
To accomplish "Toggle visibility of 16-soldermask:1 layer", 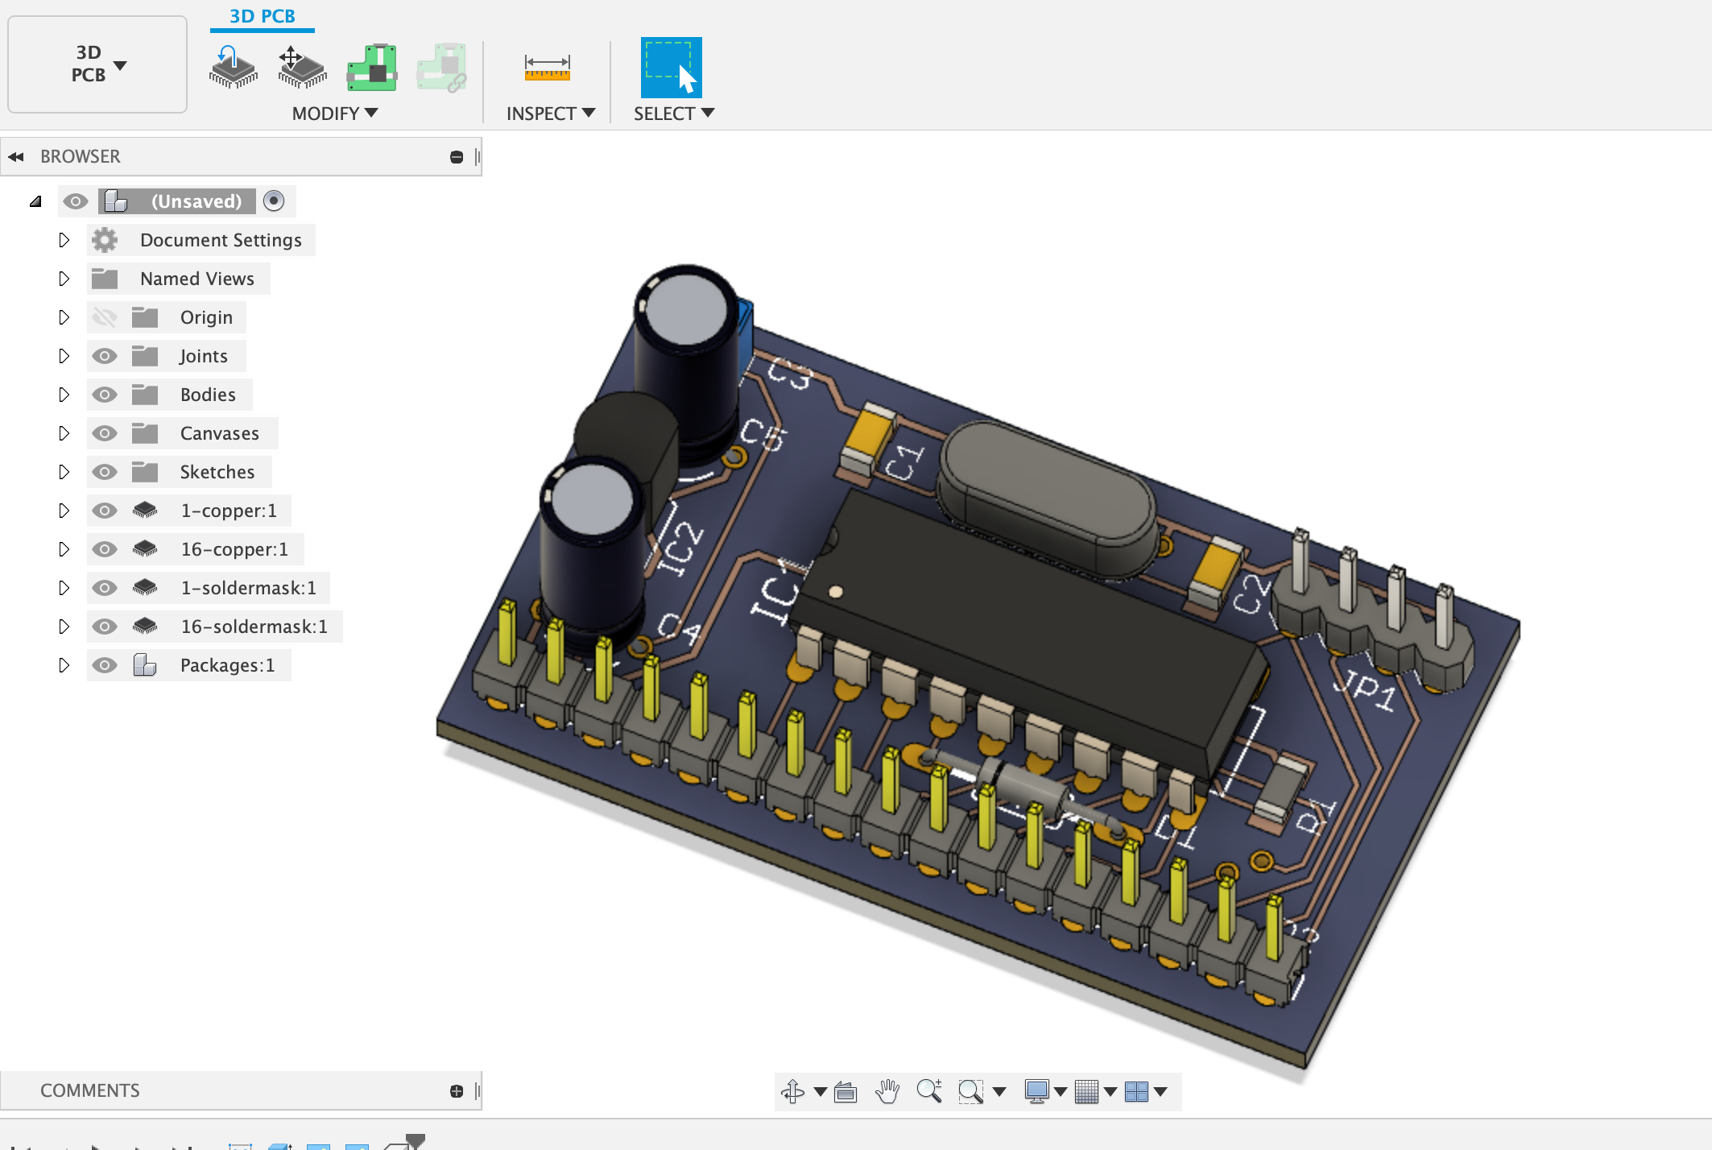I will tap(105, 627).
